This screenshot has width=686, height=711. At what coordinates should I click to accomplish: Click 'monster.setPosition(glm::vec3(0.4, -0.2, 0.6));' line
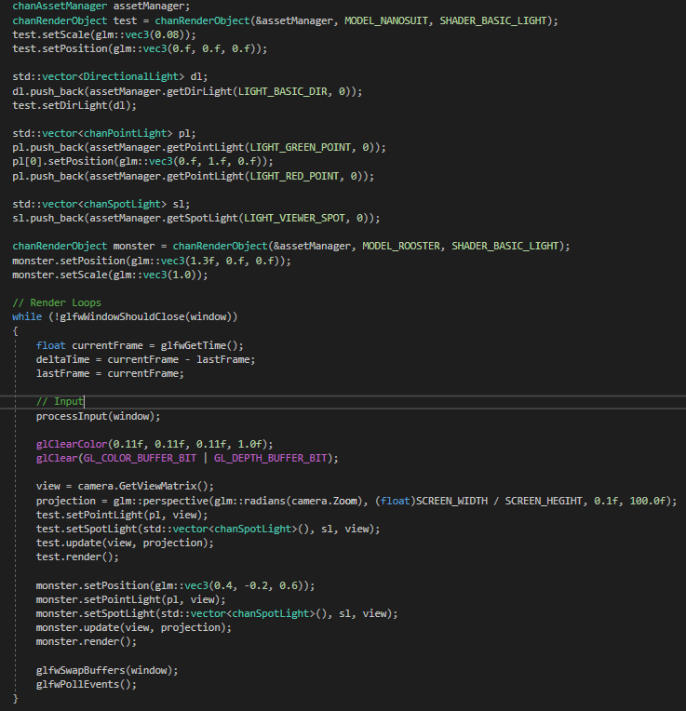(x=176, y=586)
